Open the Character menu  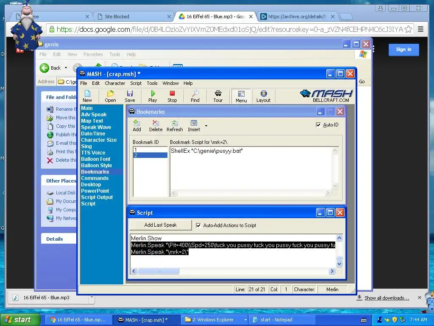tap(115, 83)
